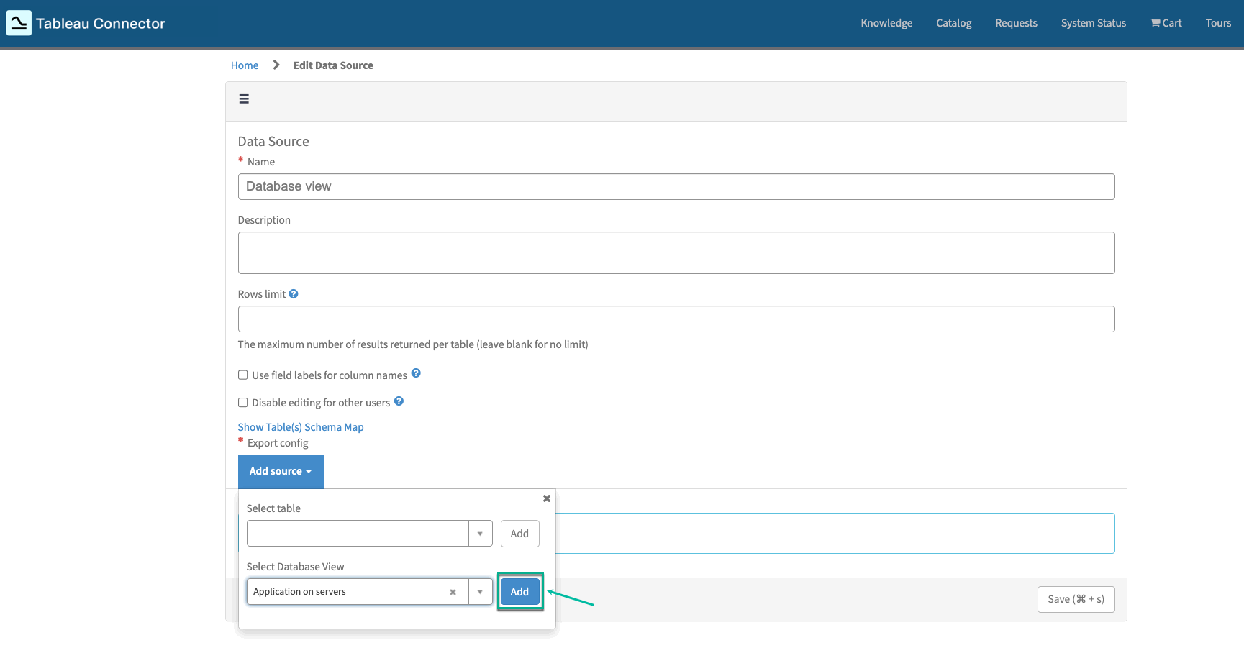Expand the Select Database View dropdown

point(480,591)
